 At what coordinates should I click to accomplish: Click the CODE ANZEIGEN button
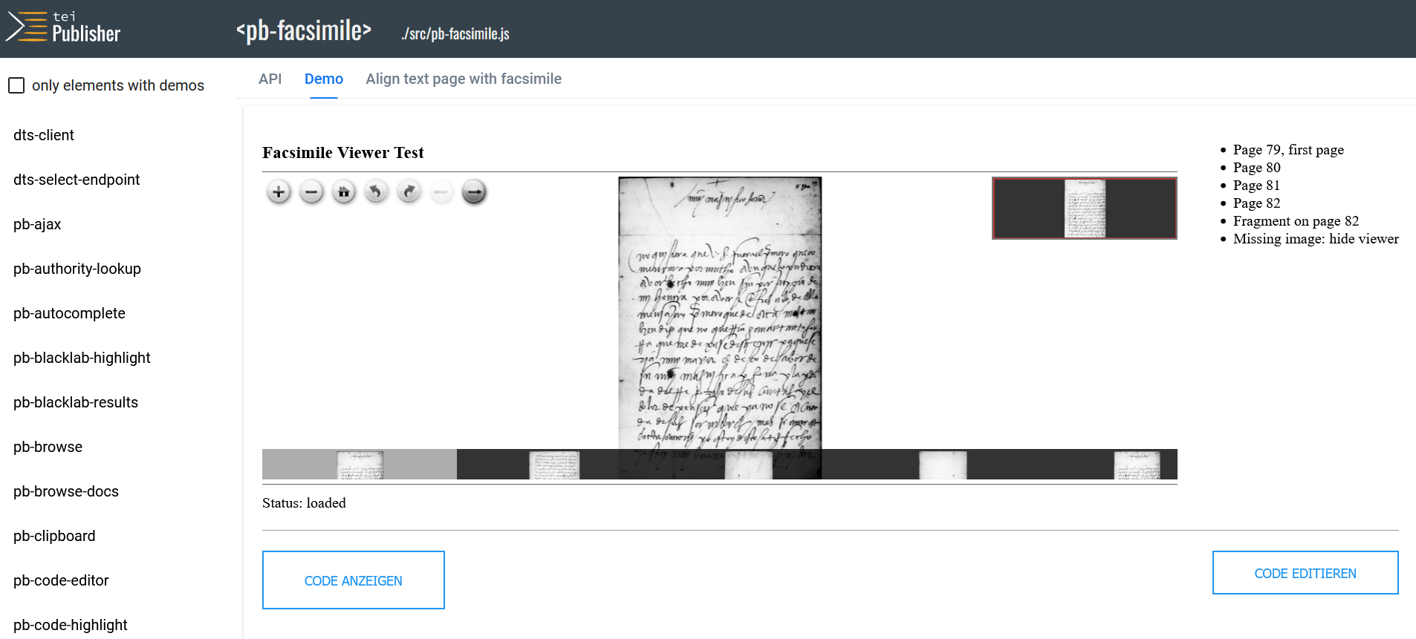pyautogui.click(x=354, y=580)
